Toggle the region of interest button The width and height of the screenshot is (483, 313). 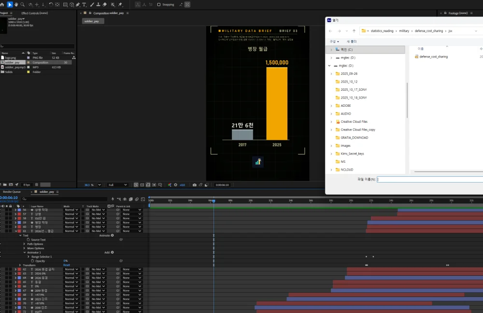click(x=154, y=185)
